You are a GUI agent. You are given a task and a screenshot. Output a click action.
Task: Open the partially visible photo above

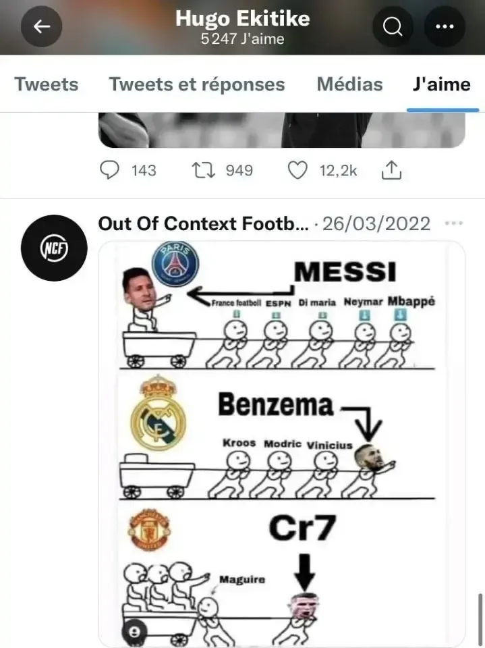pos(281,130)
